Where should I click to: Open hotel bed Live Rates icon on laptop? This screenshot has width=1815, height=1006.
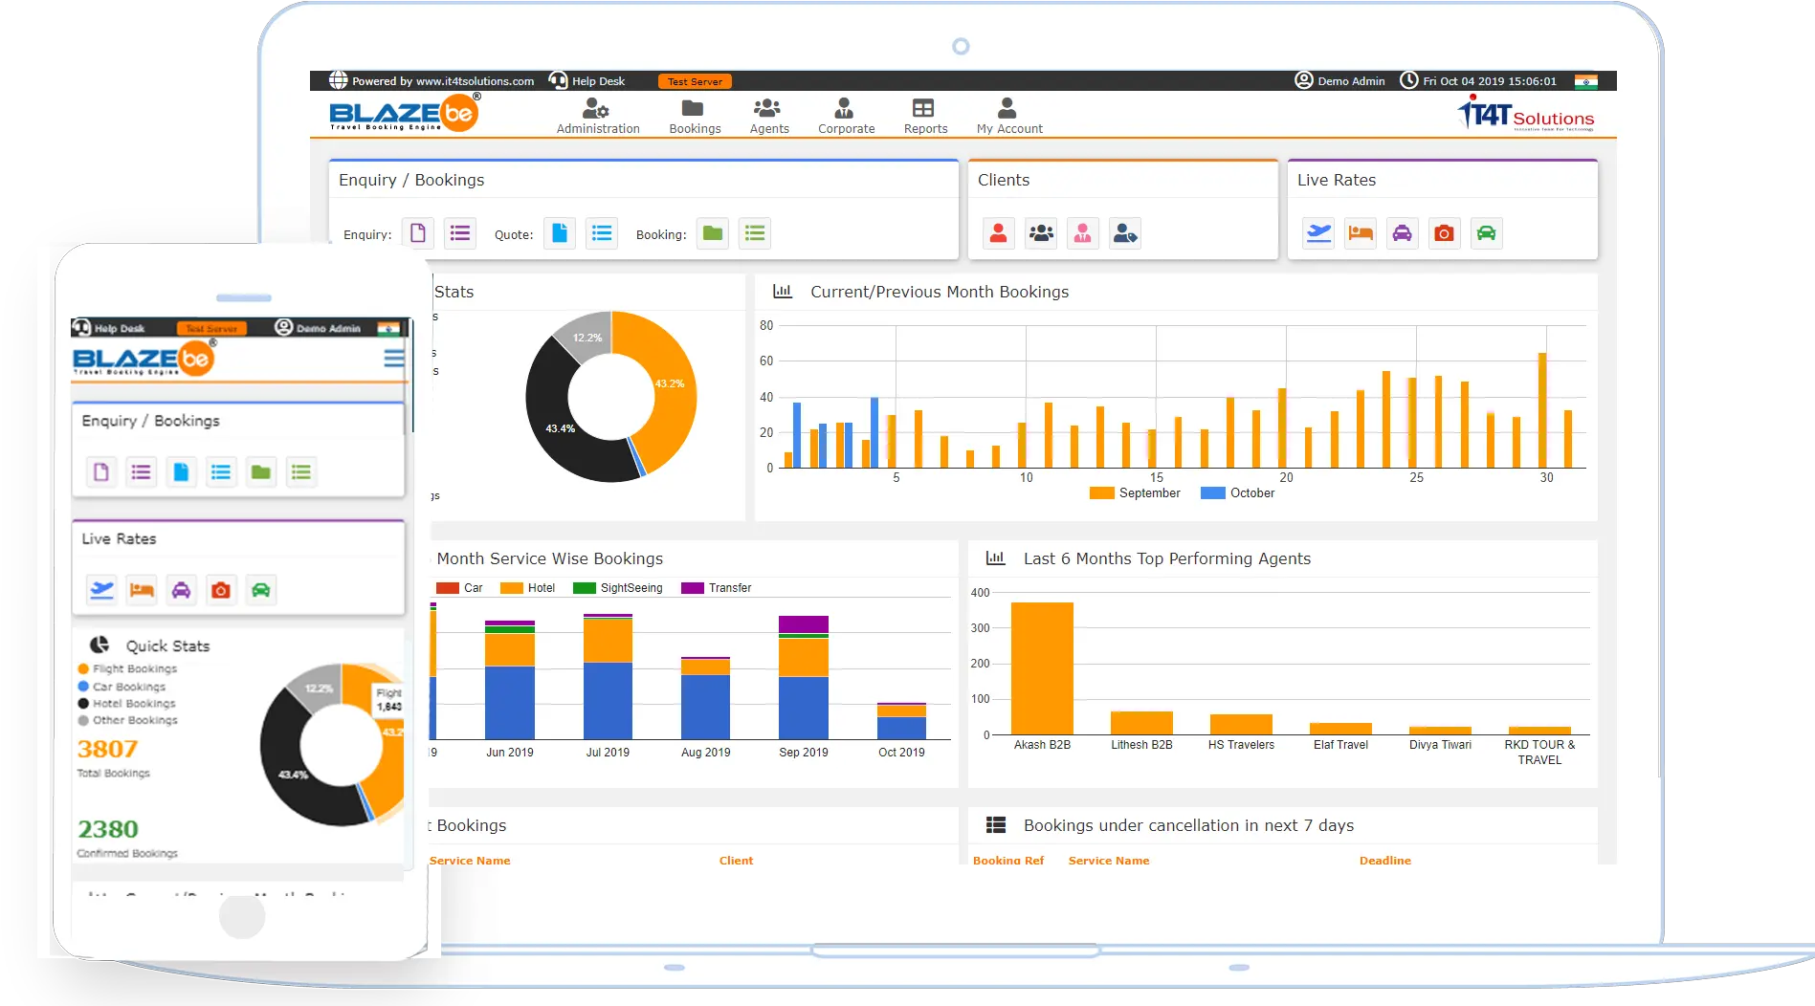(x=1361, y=233)
